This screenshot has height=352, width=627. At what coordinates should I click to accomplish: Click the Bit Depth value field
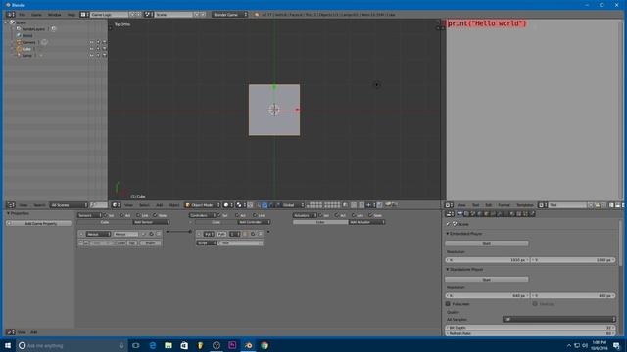tap(531, 328)
